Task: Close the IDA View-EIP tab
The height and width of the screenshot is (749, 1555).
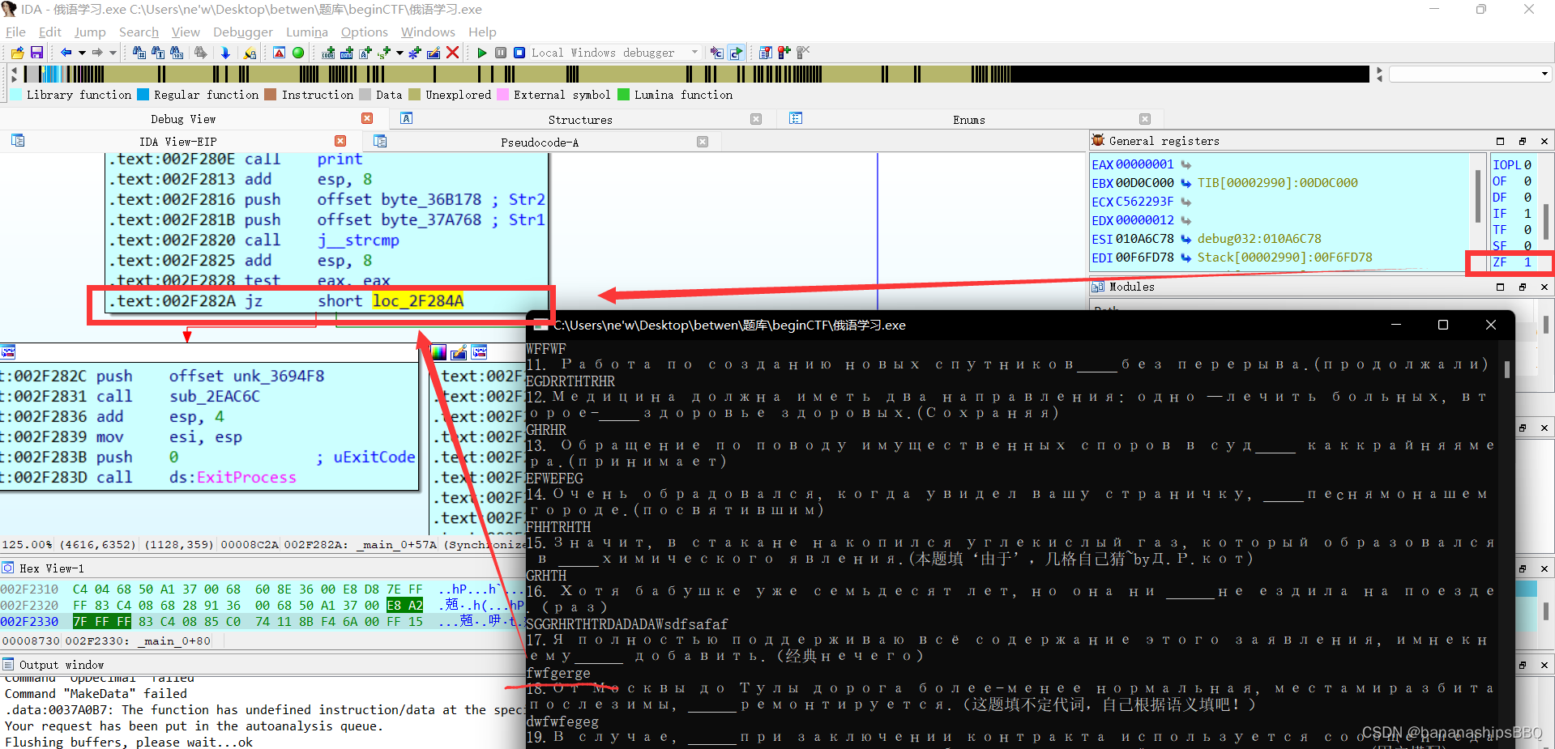Action: click(340, 141)
